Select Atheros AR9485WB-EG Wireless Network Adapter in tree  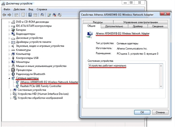tap(49, 82)
